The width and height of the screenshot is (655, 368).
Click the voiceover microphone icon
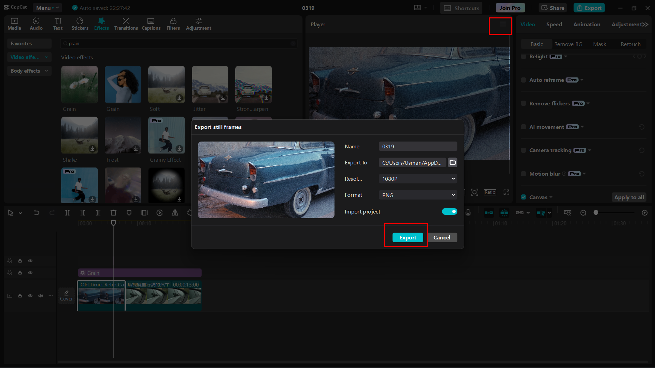[x=468, y=212]
